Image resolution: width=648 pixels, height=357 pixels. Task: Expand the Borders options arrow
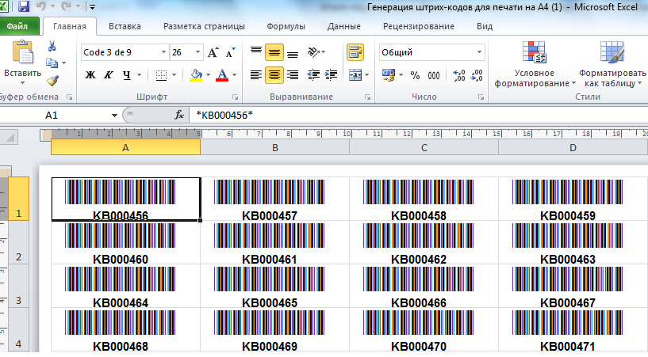(x=174, y=75)
